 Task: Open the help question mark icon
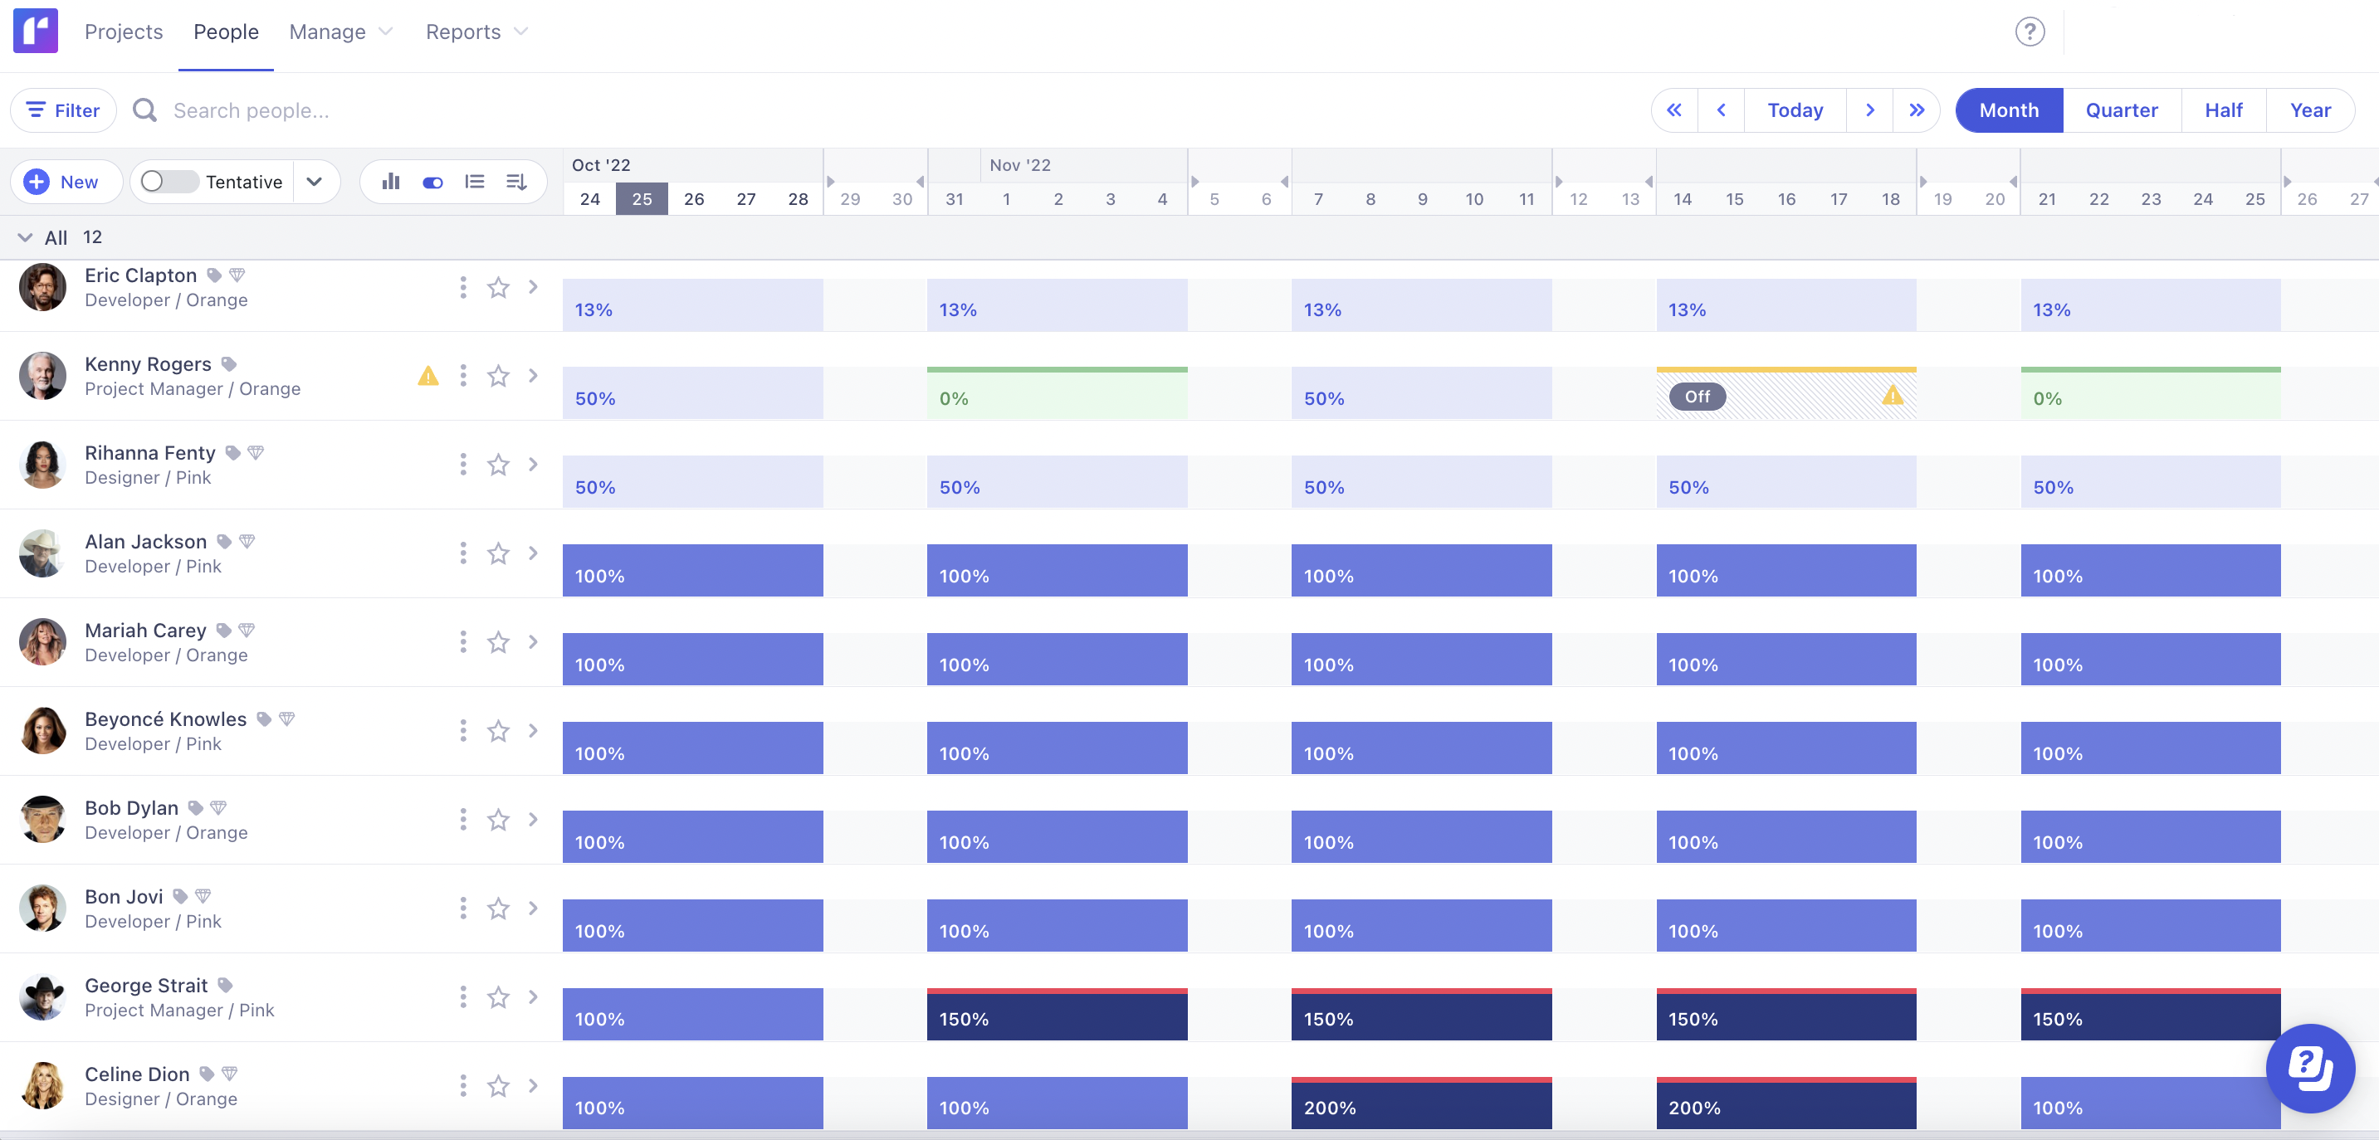coord(2029,32)
